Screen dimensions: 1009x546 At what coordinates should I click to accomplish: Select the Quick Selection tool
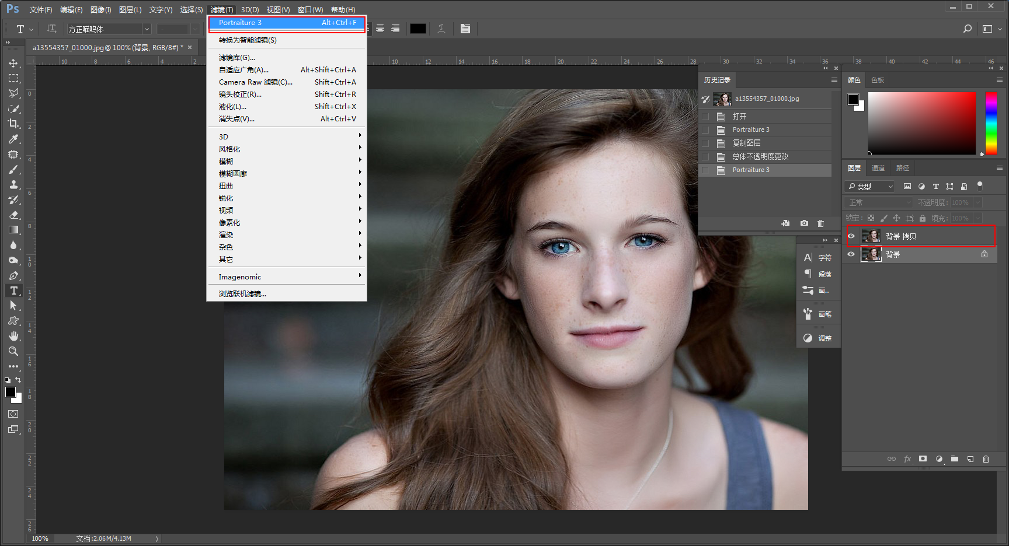coord(13,108)
